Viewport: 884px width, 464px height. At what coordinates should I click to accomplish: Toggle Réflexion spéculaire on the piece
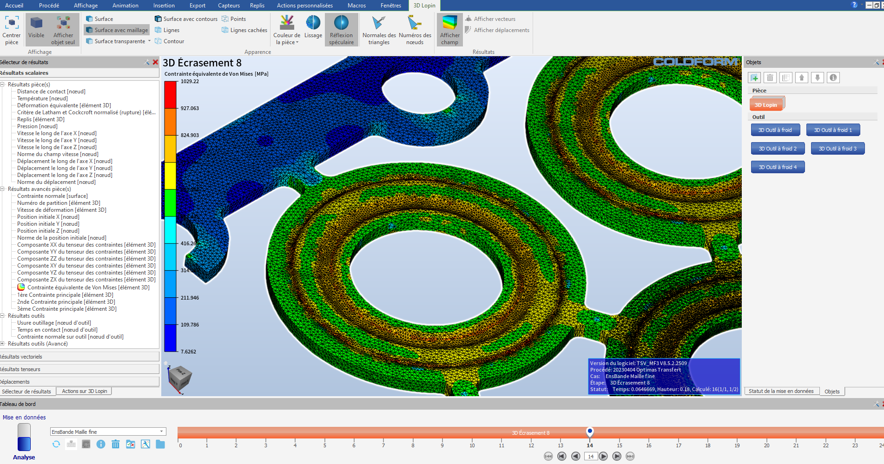coord(341,23)
